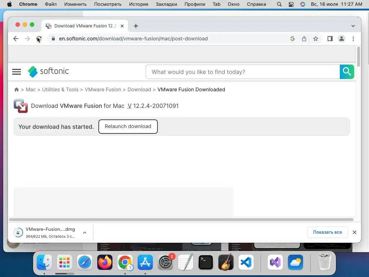Launch Safari from the Dock

(85, 262)
